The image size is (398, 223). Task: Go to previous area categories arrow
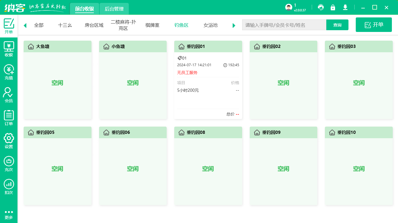pyautogui.click(x=25, y=26)
